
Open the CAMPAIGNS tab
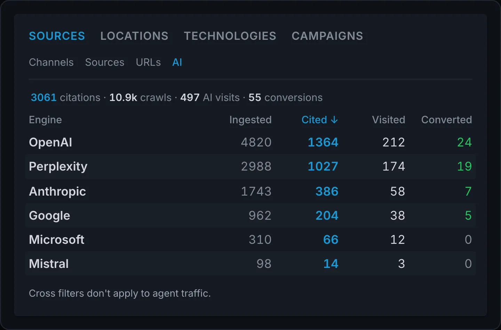(327, 36)
